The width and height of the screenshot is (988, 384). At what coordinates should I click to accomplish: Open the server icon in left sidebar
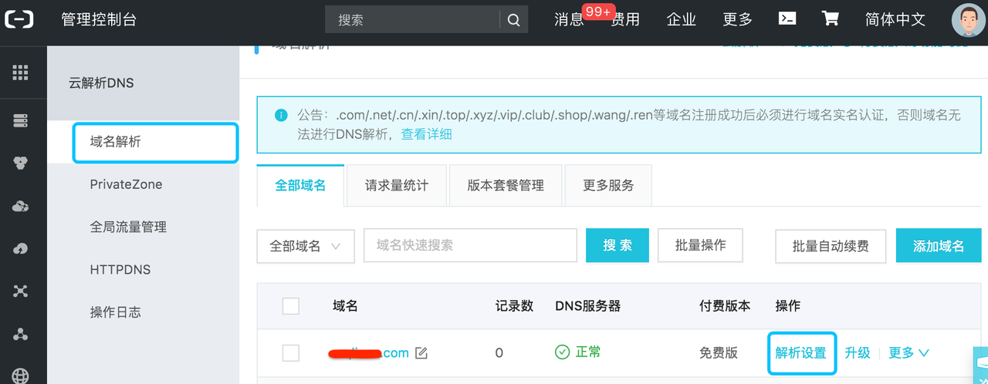tap(20, 120)
